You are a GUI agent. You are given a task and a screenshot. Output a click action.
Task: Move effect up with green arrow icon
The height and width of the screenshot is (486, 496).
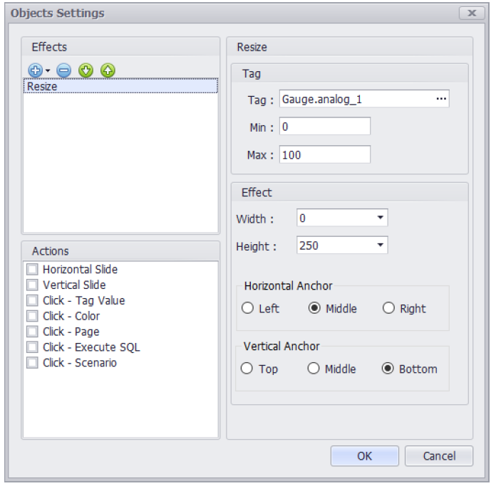(x=108, y=70)
